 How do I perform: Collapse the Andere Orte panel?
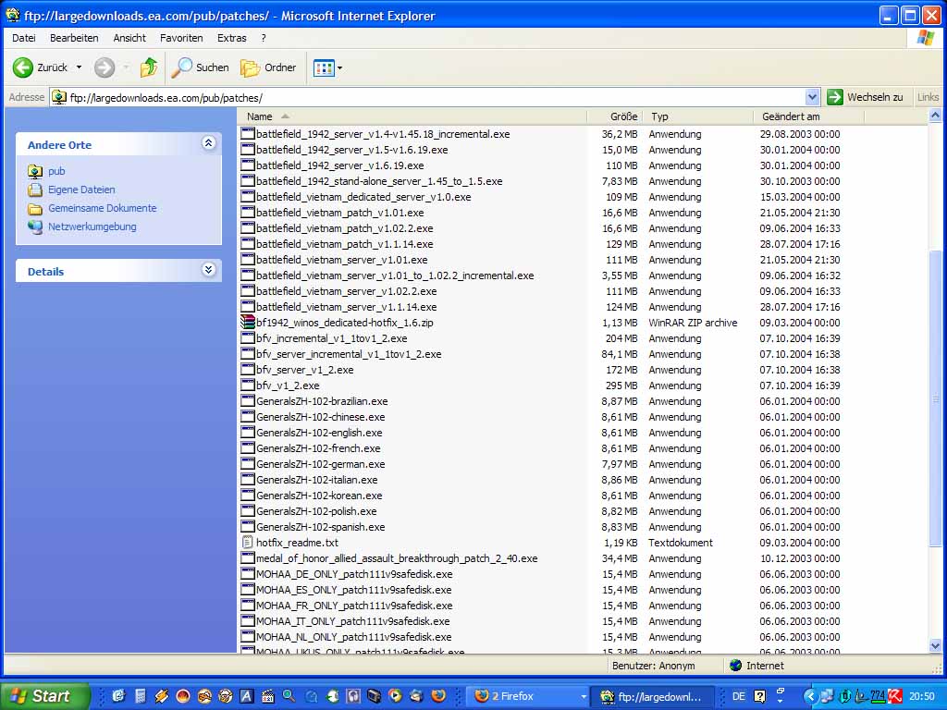click(x=208, y=143)
